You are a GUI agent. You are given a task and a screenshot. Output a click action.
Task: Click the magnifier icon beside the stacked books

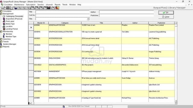pos(20,8)
